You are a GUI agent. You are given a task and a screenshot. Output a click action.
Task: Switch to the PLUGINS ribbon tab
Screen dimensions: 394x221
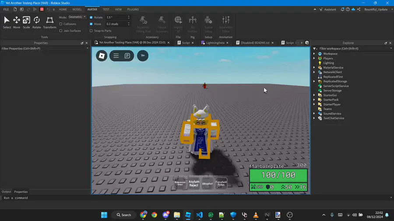(x=133, y=9)
